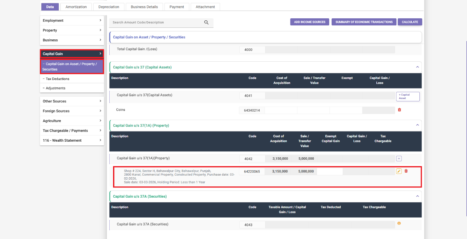This screenshot has height=239, width=467.
Task: Click the Add Income Sources button
Action: pyautogui.click(x=310, y=22)
